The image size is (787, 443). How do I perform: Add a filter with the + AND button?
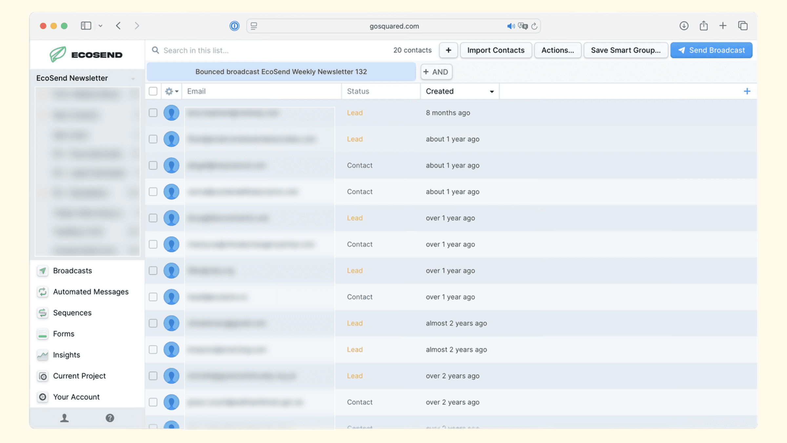[436, 72]
